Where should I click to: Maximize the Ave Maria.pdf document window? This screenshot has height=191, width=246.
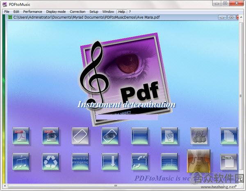[231, 17]
